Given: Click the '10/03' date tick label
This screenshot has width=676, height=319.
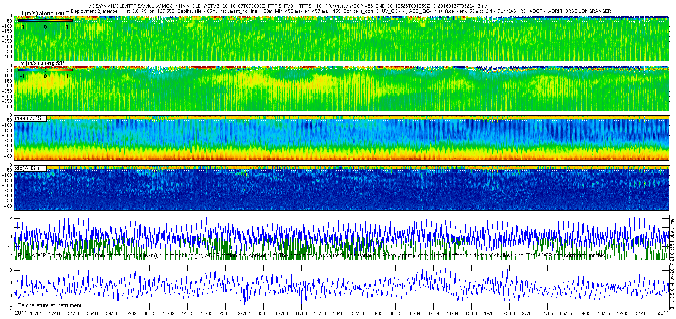Looking at the screenshot, I should (301, 314).
